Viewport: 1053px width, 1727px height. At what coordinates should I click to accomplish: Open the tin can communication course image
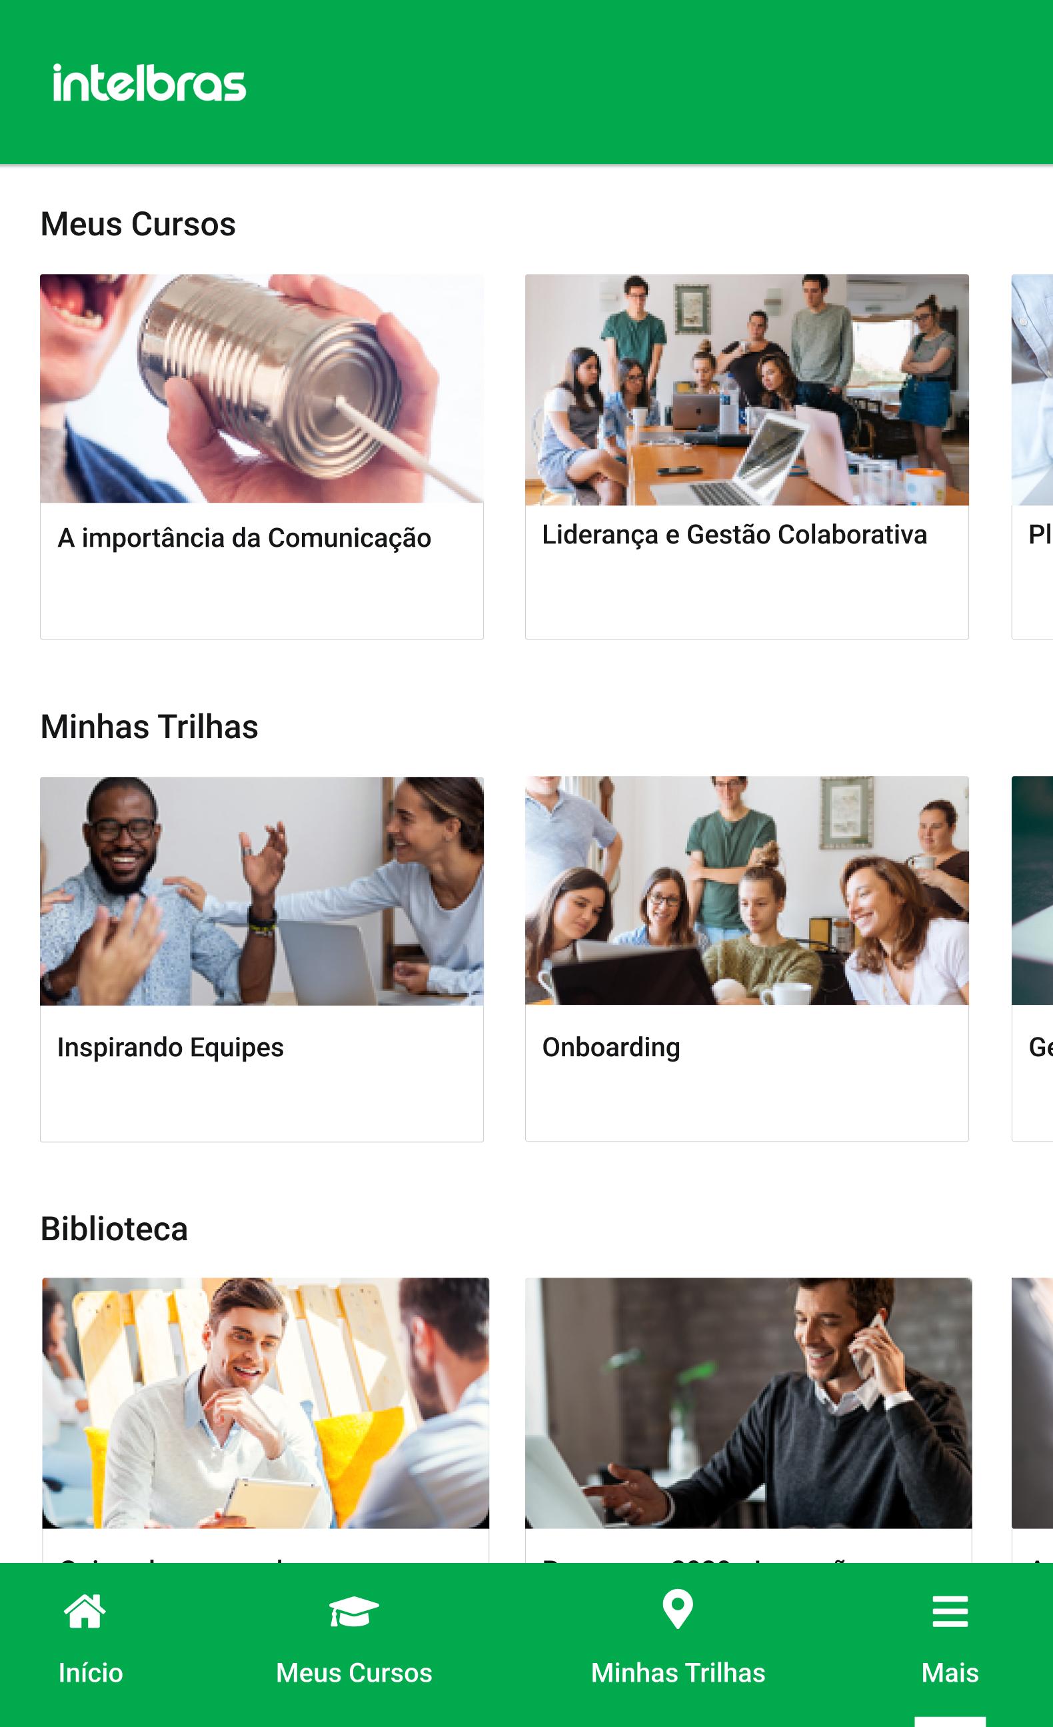coord(261,388)
